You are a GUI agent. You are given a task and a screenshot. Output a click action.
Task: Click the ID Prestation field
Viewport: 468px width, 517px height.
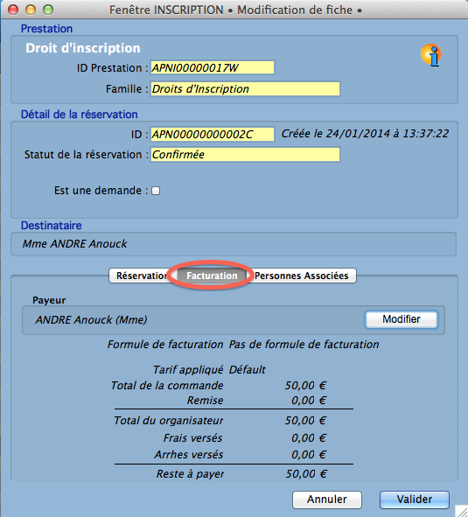click(x=212, y=68)
